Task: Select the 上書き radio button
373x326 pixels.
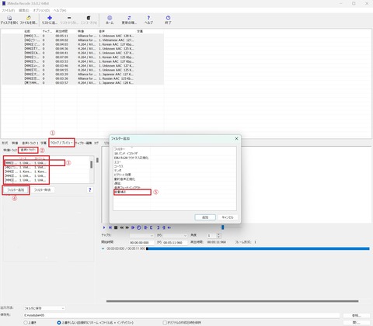Action: click(26, 323)
